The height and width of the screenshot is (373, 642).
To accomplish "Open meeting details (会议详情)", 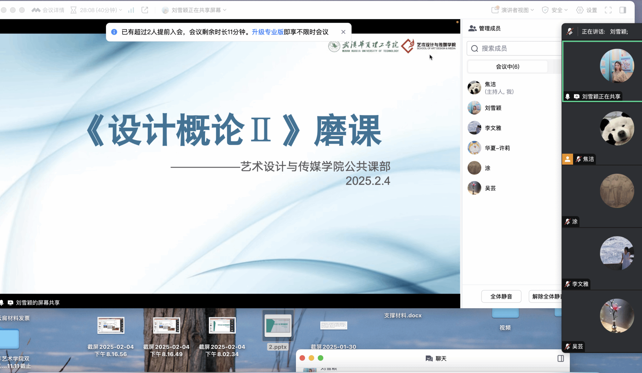I will tap(48, 10).
